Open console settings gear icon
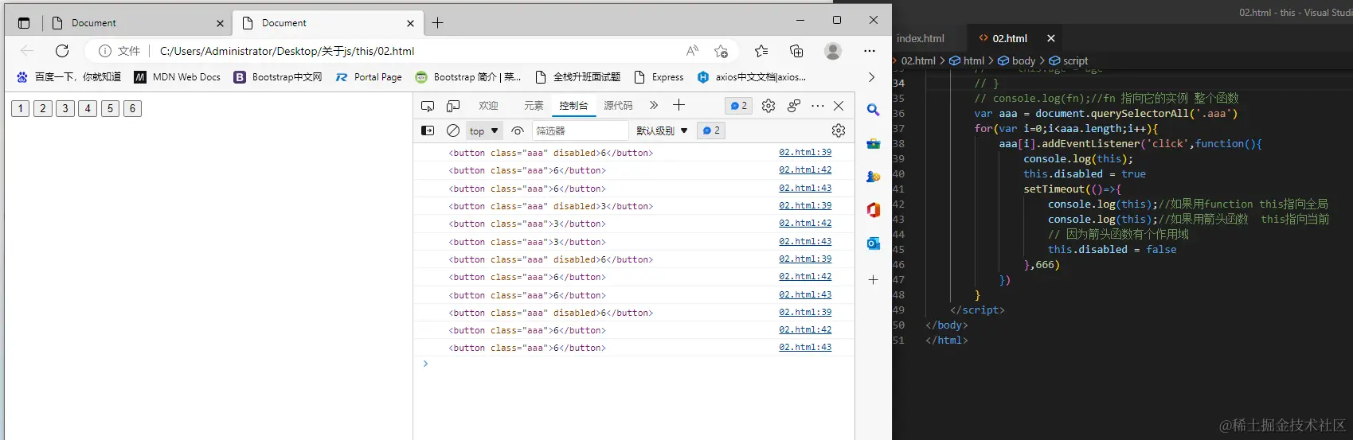Screen dimensions: 1353x440 (x=839, y=130)
